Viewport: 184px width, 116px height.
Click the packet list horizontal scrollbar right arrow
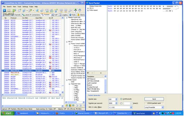pos(60,95)
